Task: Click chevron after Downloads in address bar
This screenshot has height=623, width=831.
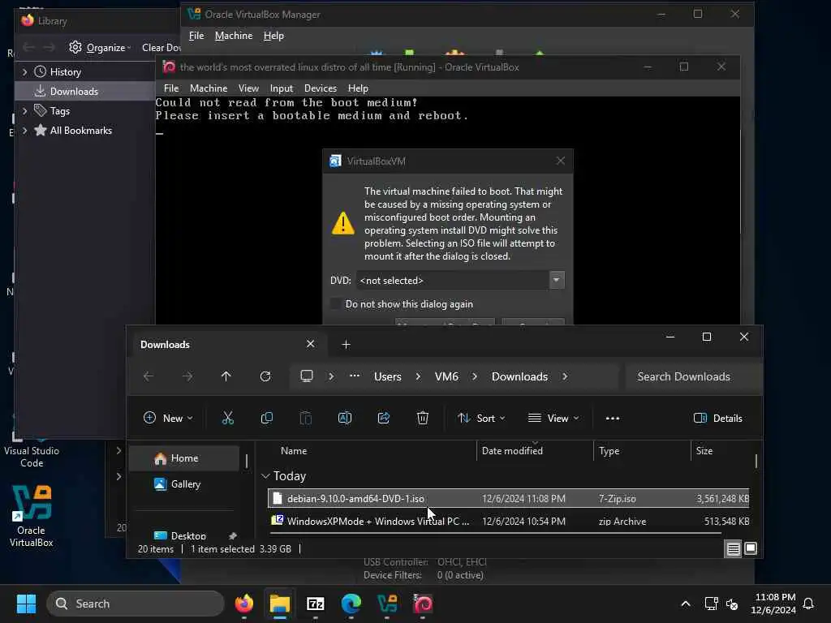Action: (x=565, y=376)
